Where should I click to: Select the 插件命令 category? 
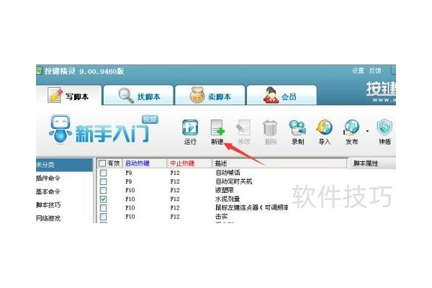(48, 179)
